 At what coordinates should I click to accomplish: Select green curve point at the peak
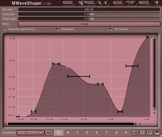tap(56, 64)
